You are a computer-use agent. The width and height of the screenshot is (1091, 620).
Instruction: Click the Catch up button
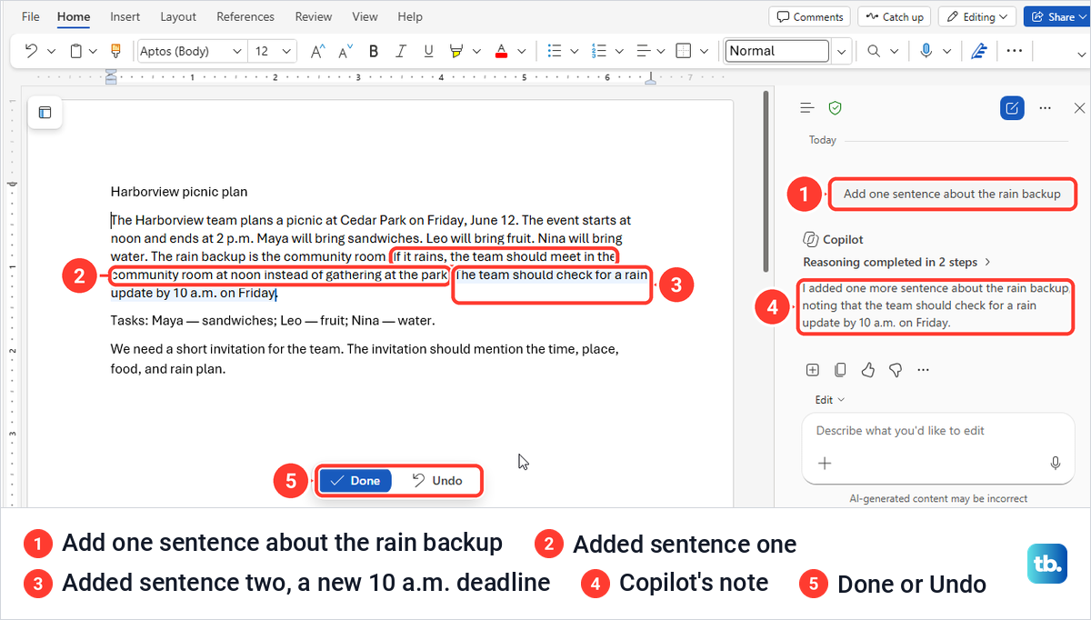(x=895, y=16)
